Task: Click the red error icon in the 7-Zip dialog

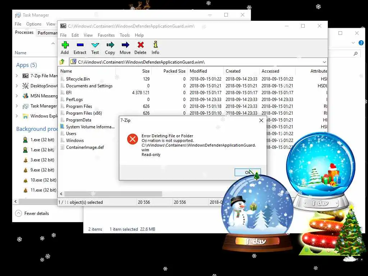Action: point(133,139)
